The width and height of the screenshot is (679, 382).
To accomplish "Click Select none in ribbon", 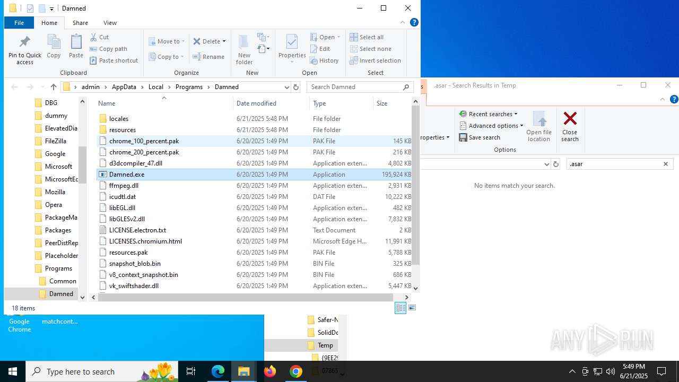I will click(370, 49).
